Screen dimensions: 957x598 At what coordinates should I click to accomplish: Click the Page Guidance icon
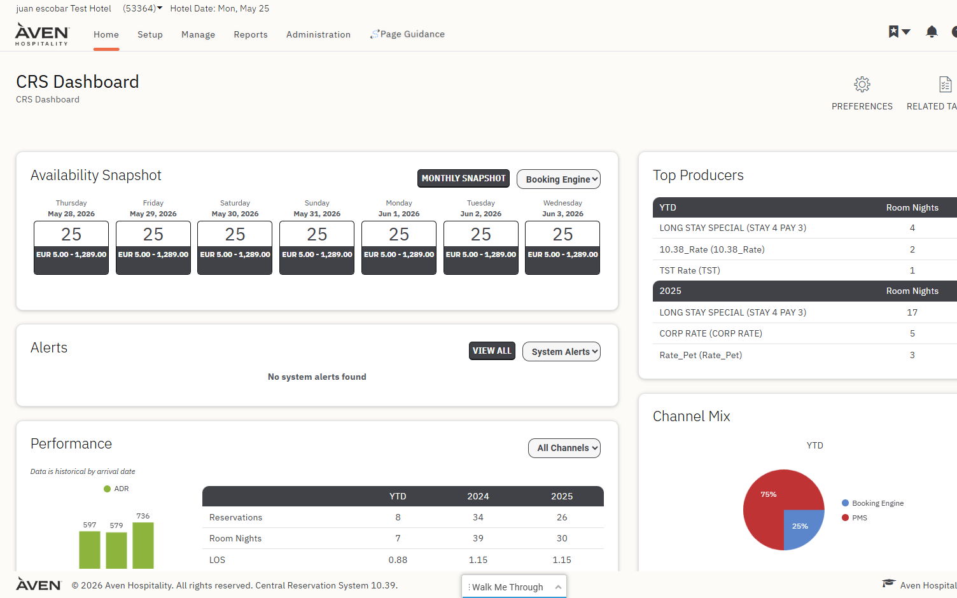pos(374,34)
